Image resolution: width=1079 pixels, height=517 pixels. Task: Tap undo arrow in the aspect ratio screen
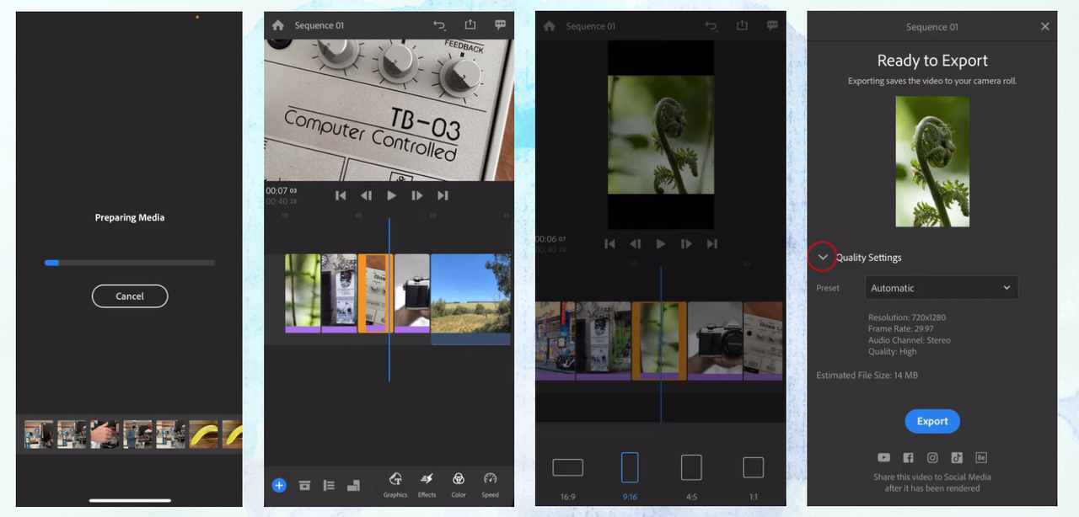[711, 26]
